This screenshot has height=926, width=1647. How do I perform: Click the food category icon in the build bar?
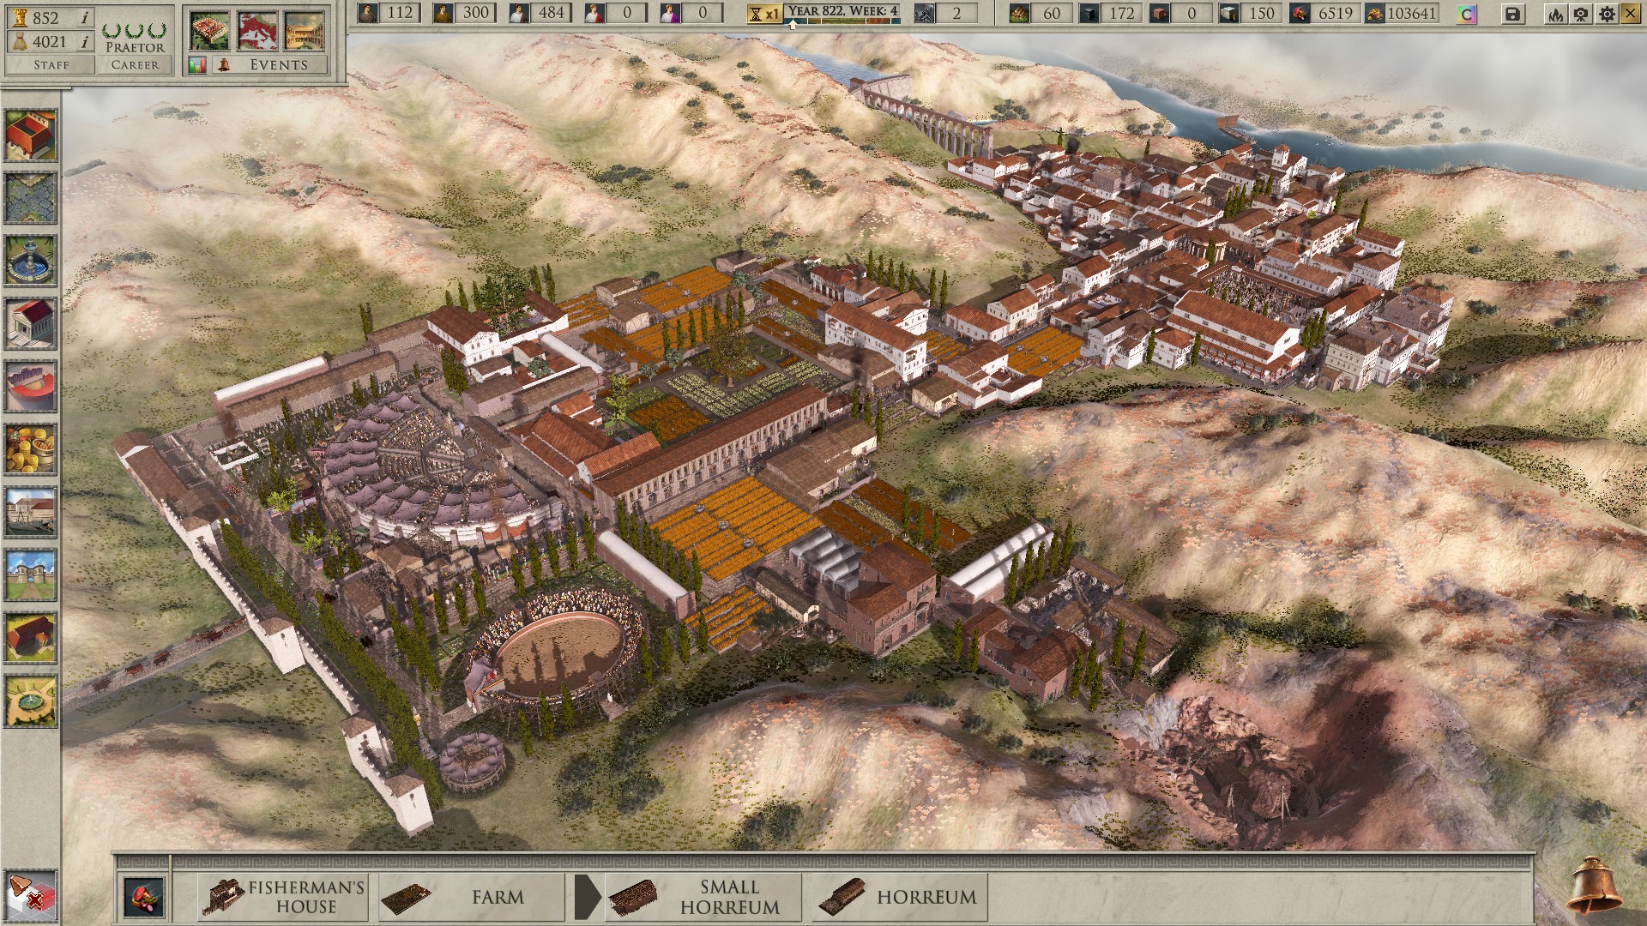143,897
